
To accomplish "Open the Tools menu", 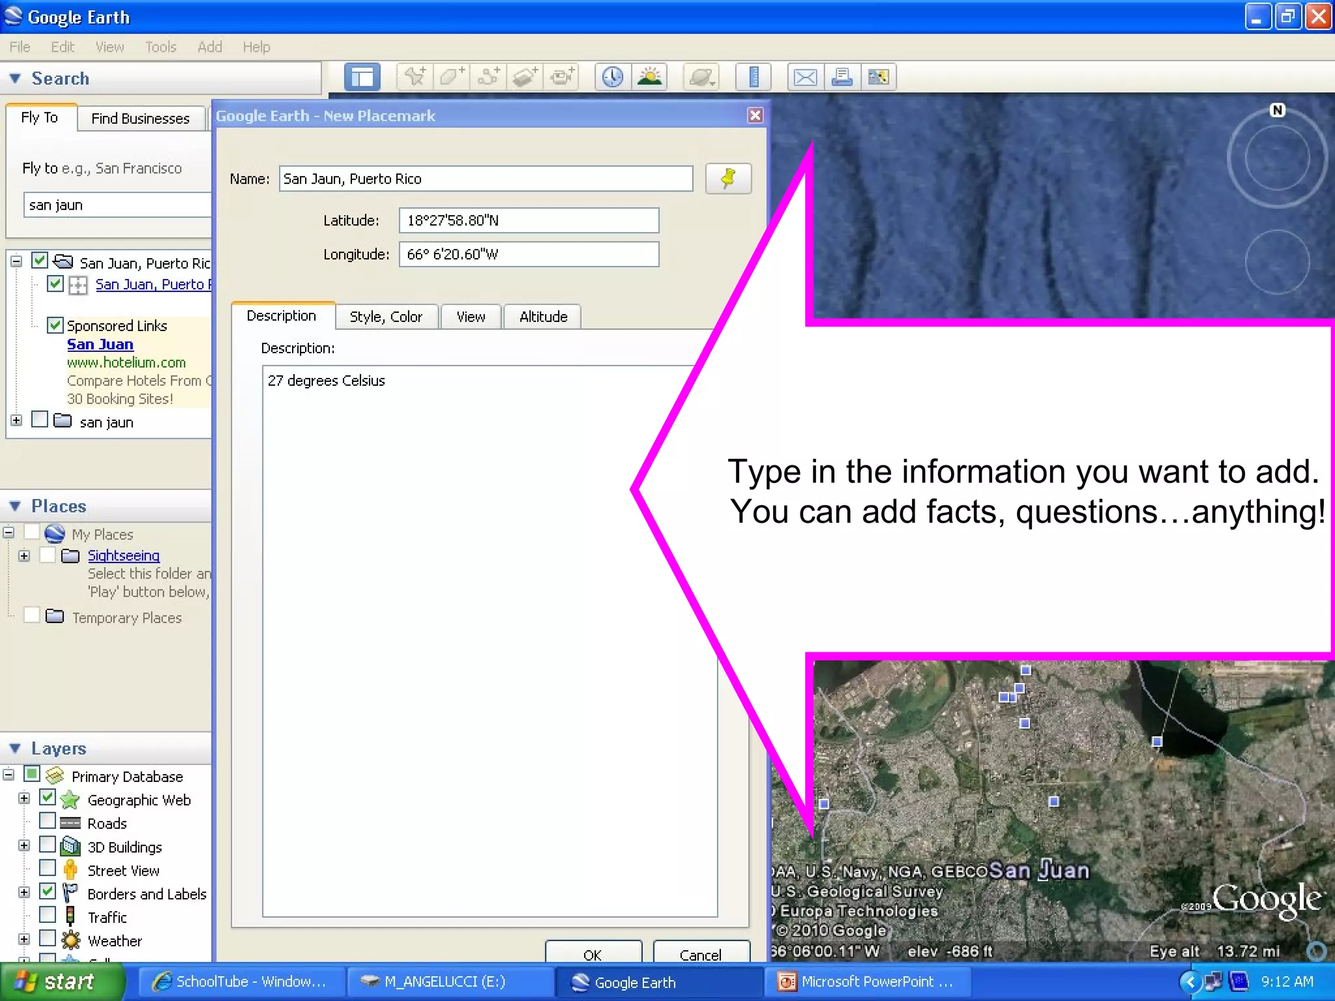I will click(160, 47).
